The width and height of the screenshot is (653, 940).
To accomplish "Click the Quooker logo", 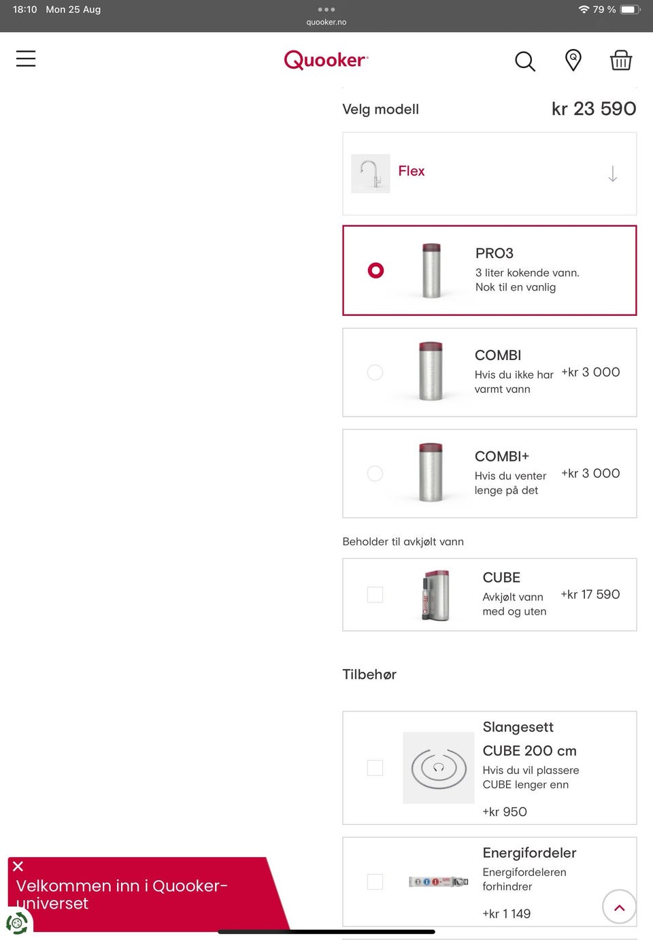I will click(x=326, y=60).
